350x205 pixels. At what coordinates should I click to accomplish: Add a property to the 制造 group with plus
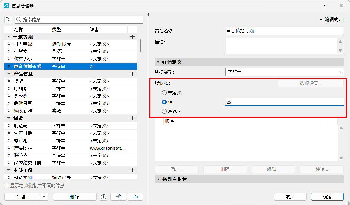pos(132,118)
